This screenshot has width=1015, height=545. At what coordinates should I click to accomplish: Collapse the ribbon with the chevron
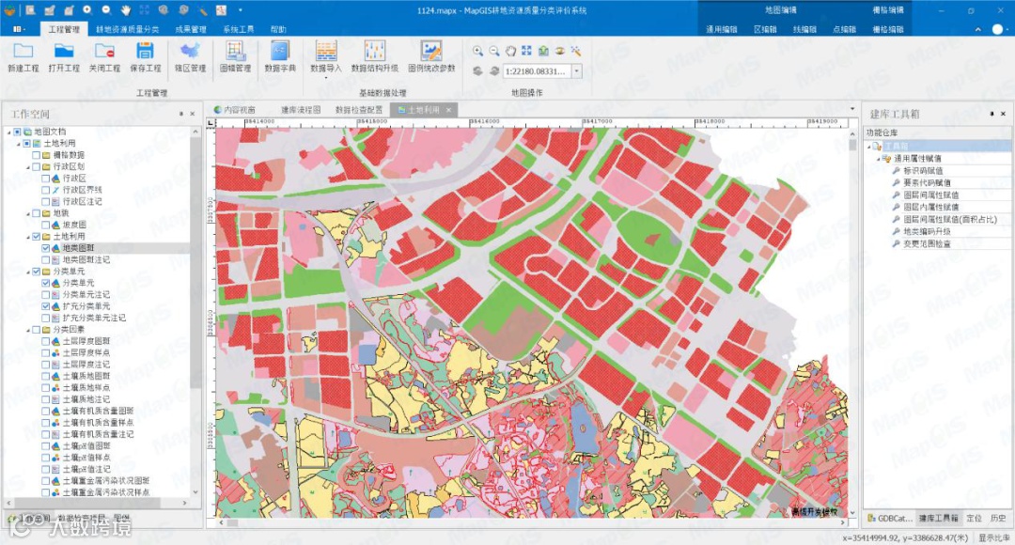pyautogui.click(x=978, y=29)
